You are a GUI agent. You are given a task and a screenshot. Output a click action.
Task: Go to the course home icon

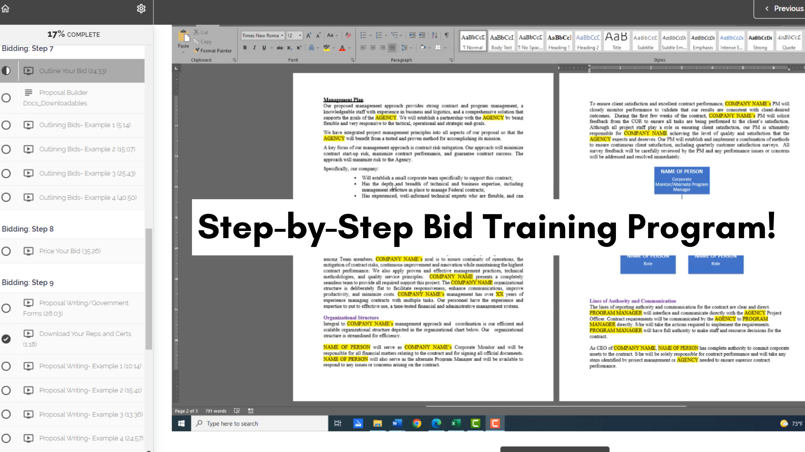coord(5,8)
